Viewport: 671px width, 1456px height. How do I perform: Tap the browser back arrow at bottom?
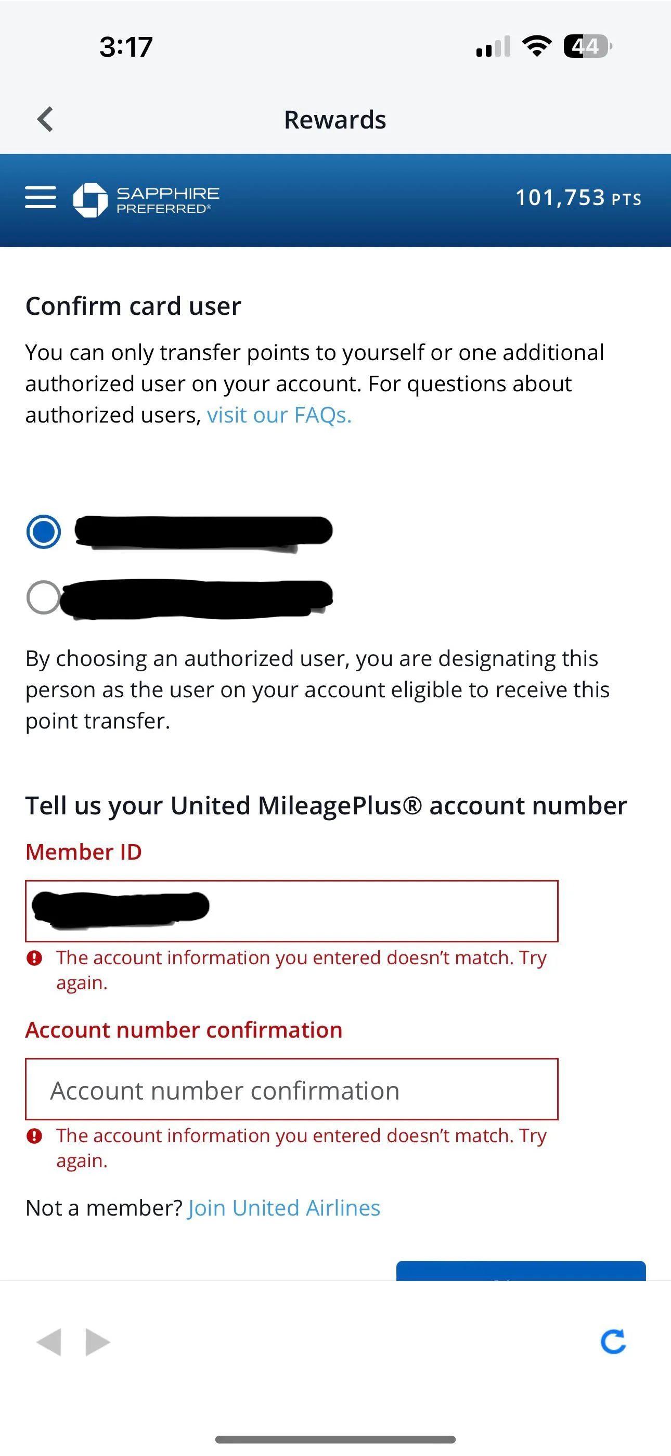pos(51,1343)
